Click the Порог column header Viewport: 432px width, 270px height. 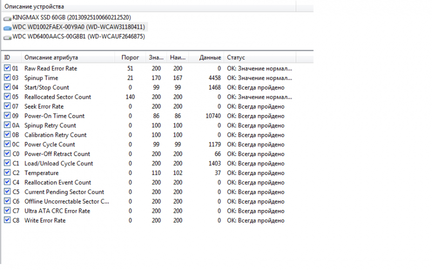(x=131, y=57)
